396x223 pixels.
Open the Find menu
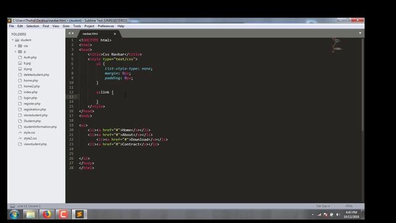point(46,26)
